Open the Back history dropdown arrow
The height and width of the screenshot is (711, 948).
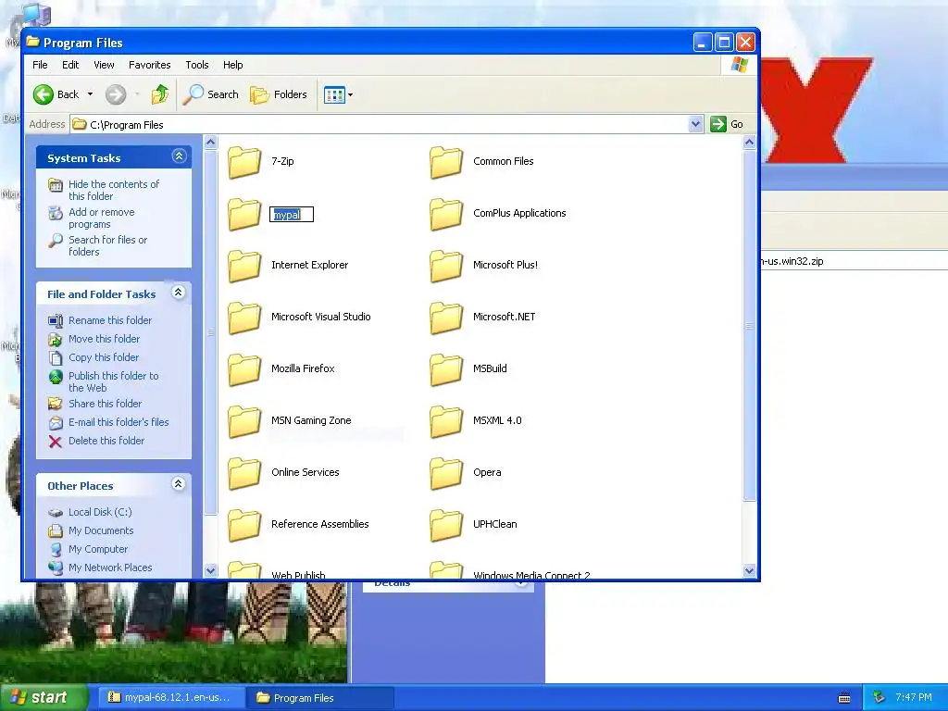coord(90,94)
